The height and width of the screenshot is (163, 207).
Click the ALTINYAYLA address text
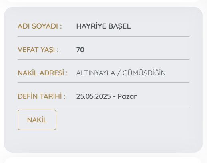96,73
